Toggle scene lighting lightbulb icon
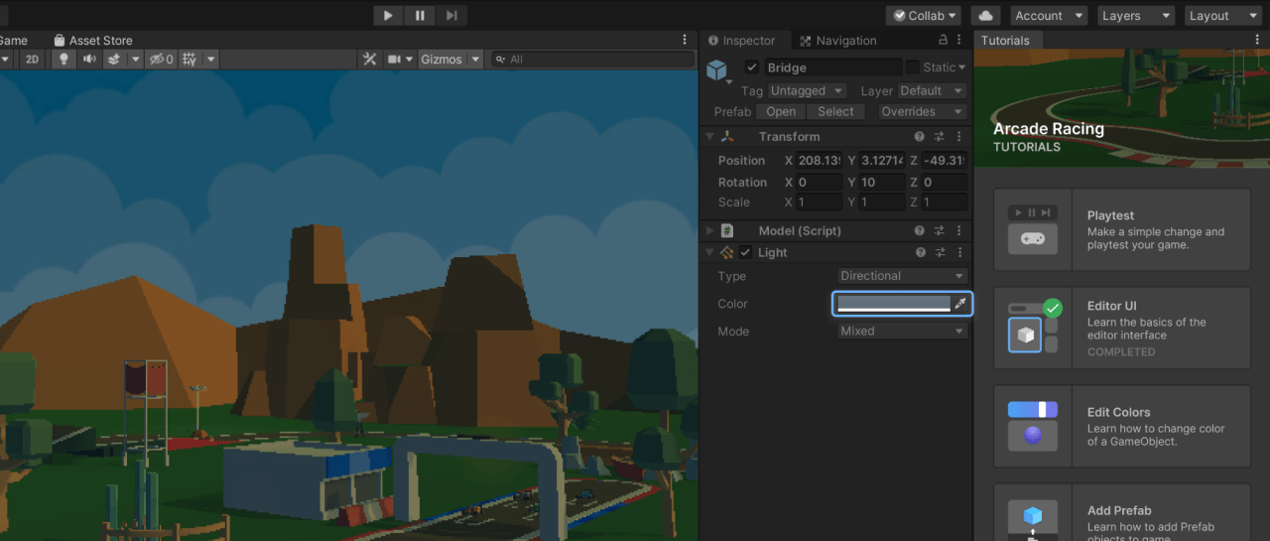This screenshot has height=541, width=1270. pos(63,60)
